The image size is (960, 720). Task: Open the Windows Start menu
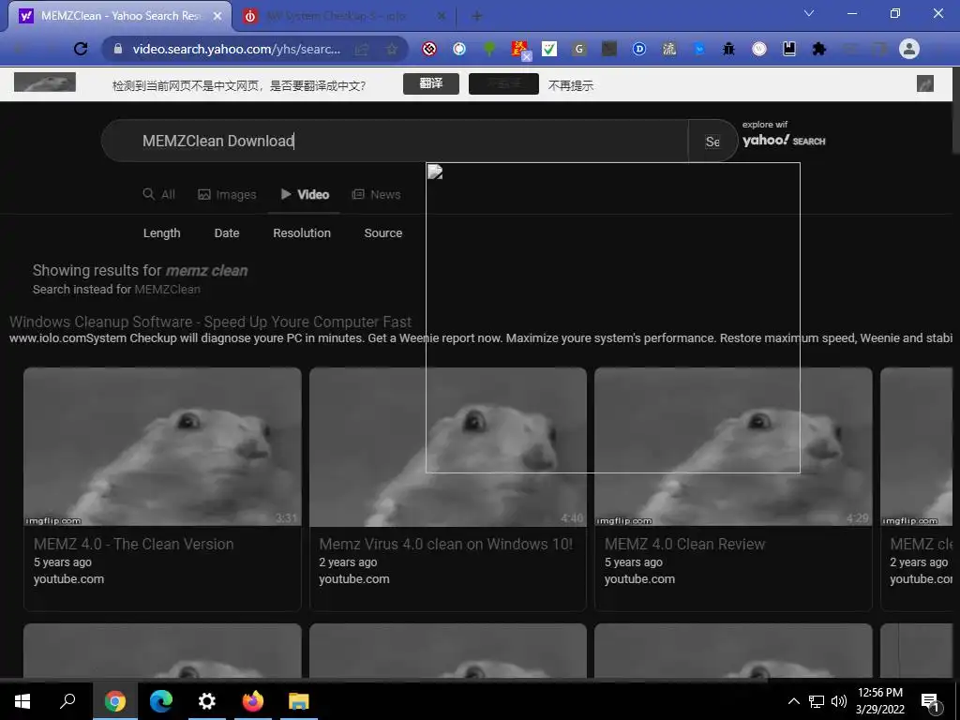click(x=22, y=700)
